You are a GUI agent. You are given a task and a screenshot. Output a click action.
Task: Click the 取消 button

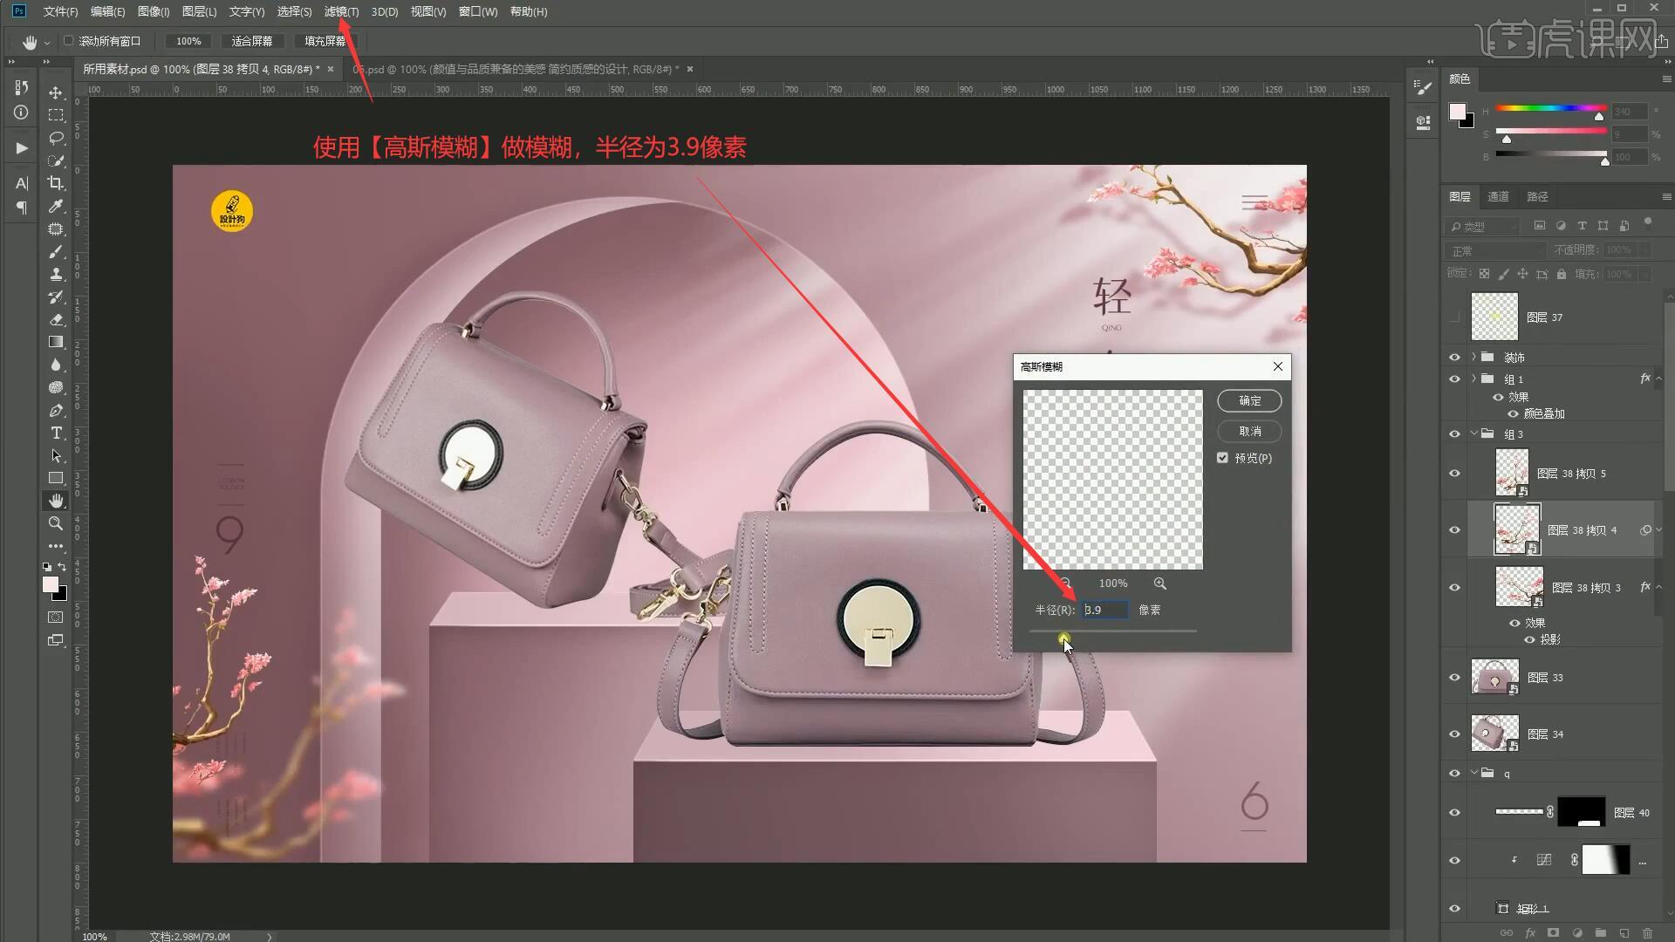tap(1249, 431)
